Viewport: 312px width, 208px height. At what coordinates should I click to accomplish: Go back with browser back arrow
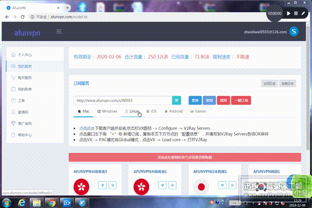tap(7, 17)
